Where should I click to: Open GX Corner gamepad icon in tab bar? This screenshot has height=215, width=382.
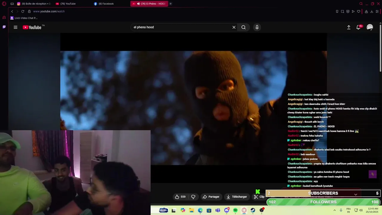click(12, 4)
